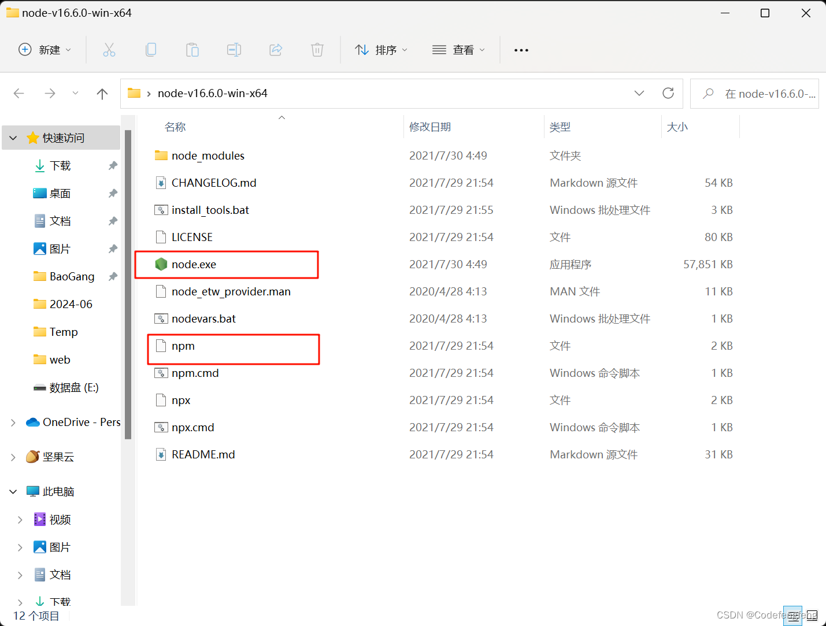Expand the OneDrive - Personal node
Screen dimensions: 826x626
coord(13,423)
